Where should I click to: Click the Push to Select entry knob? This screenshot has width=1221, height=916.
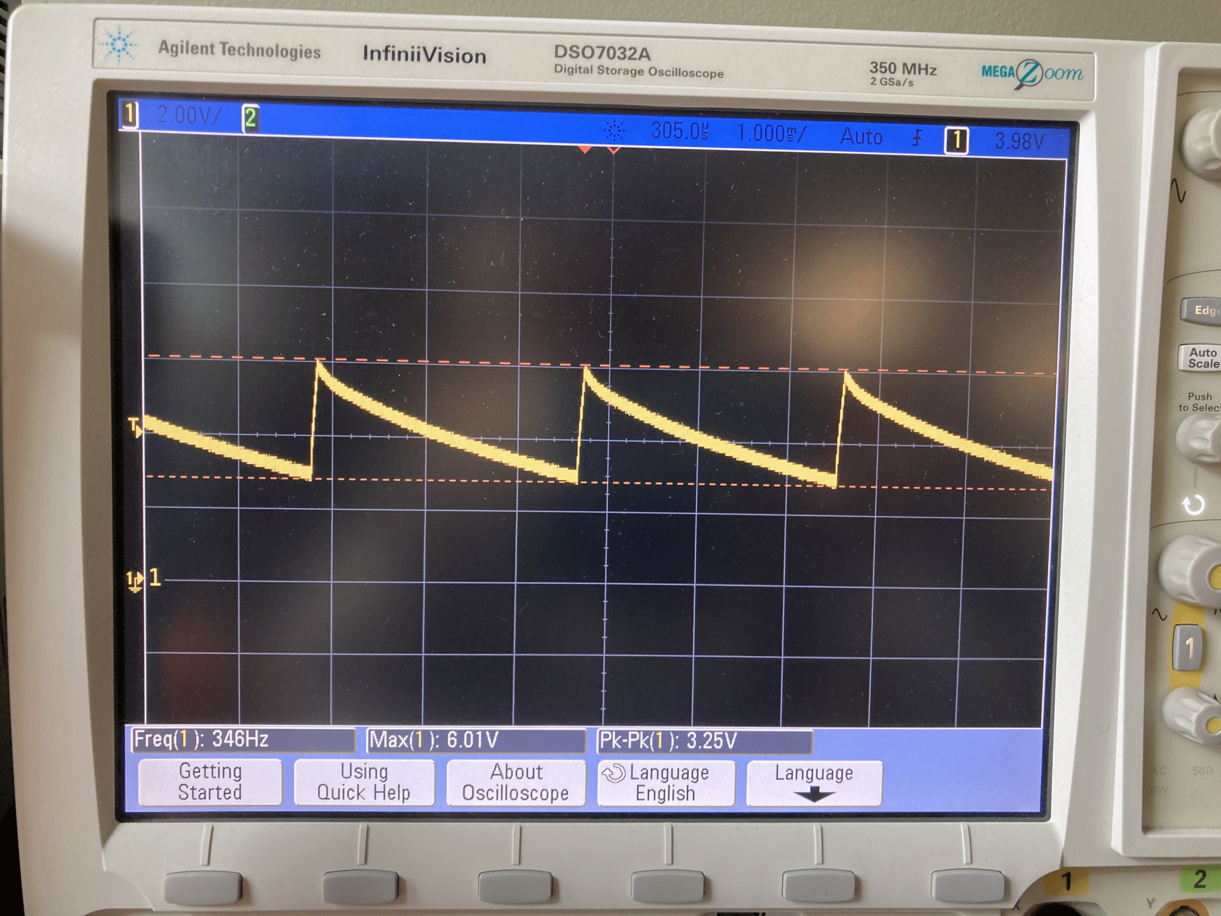(1198, 438)
